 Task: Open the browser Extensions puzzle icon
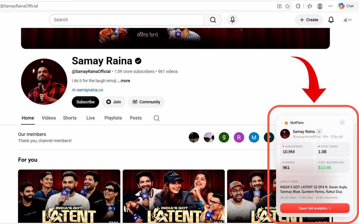click(298, 6)
